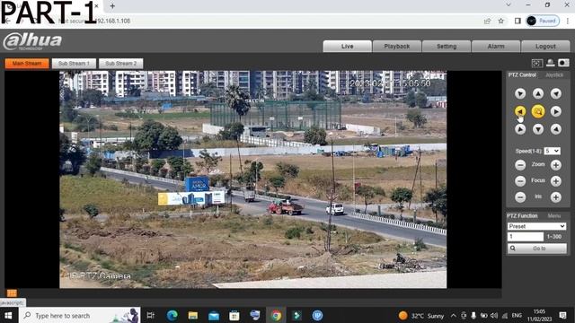Click the 32°C Sunny weather widget
The height and width of the screenshot is (323, 575).
click(421, 315)
